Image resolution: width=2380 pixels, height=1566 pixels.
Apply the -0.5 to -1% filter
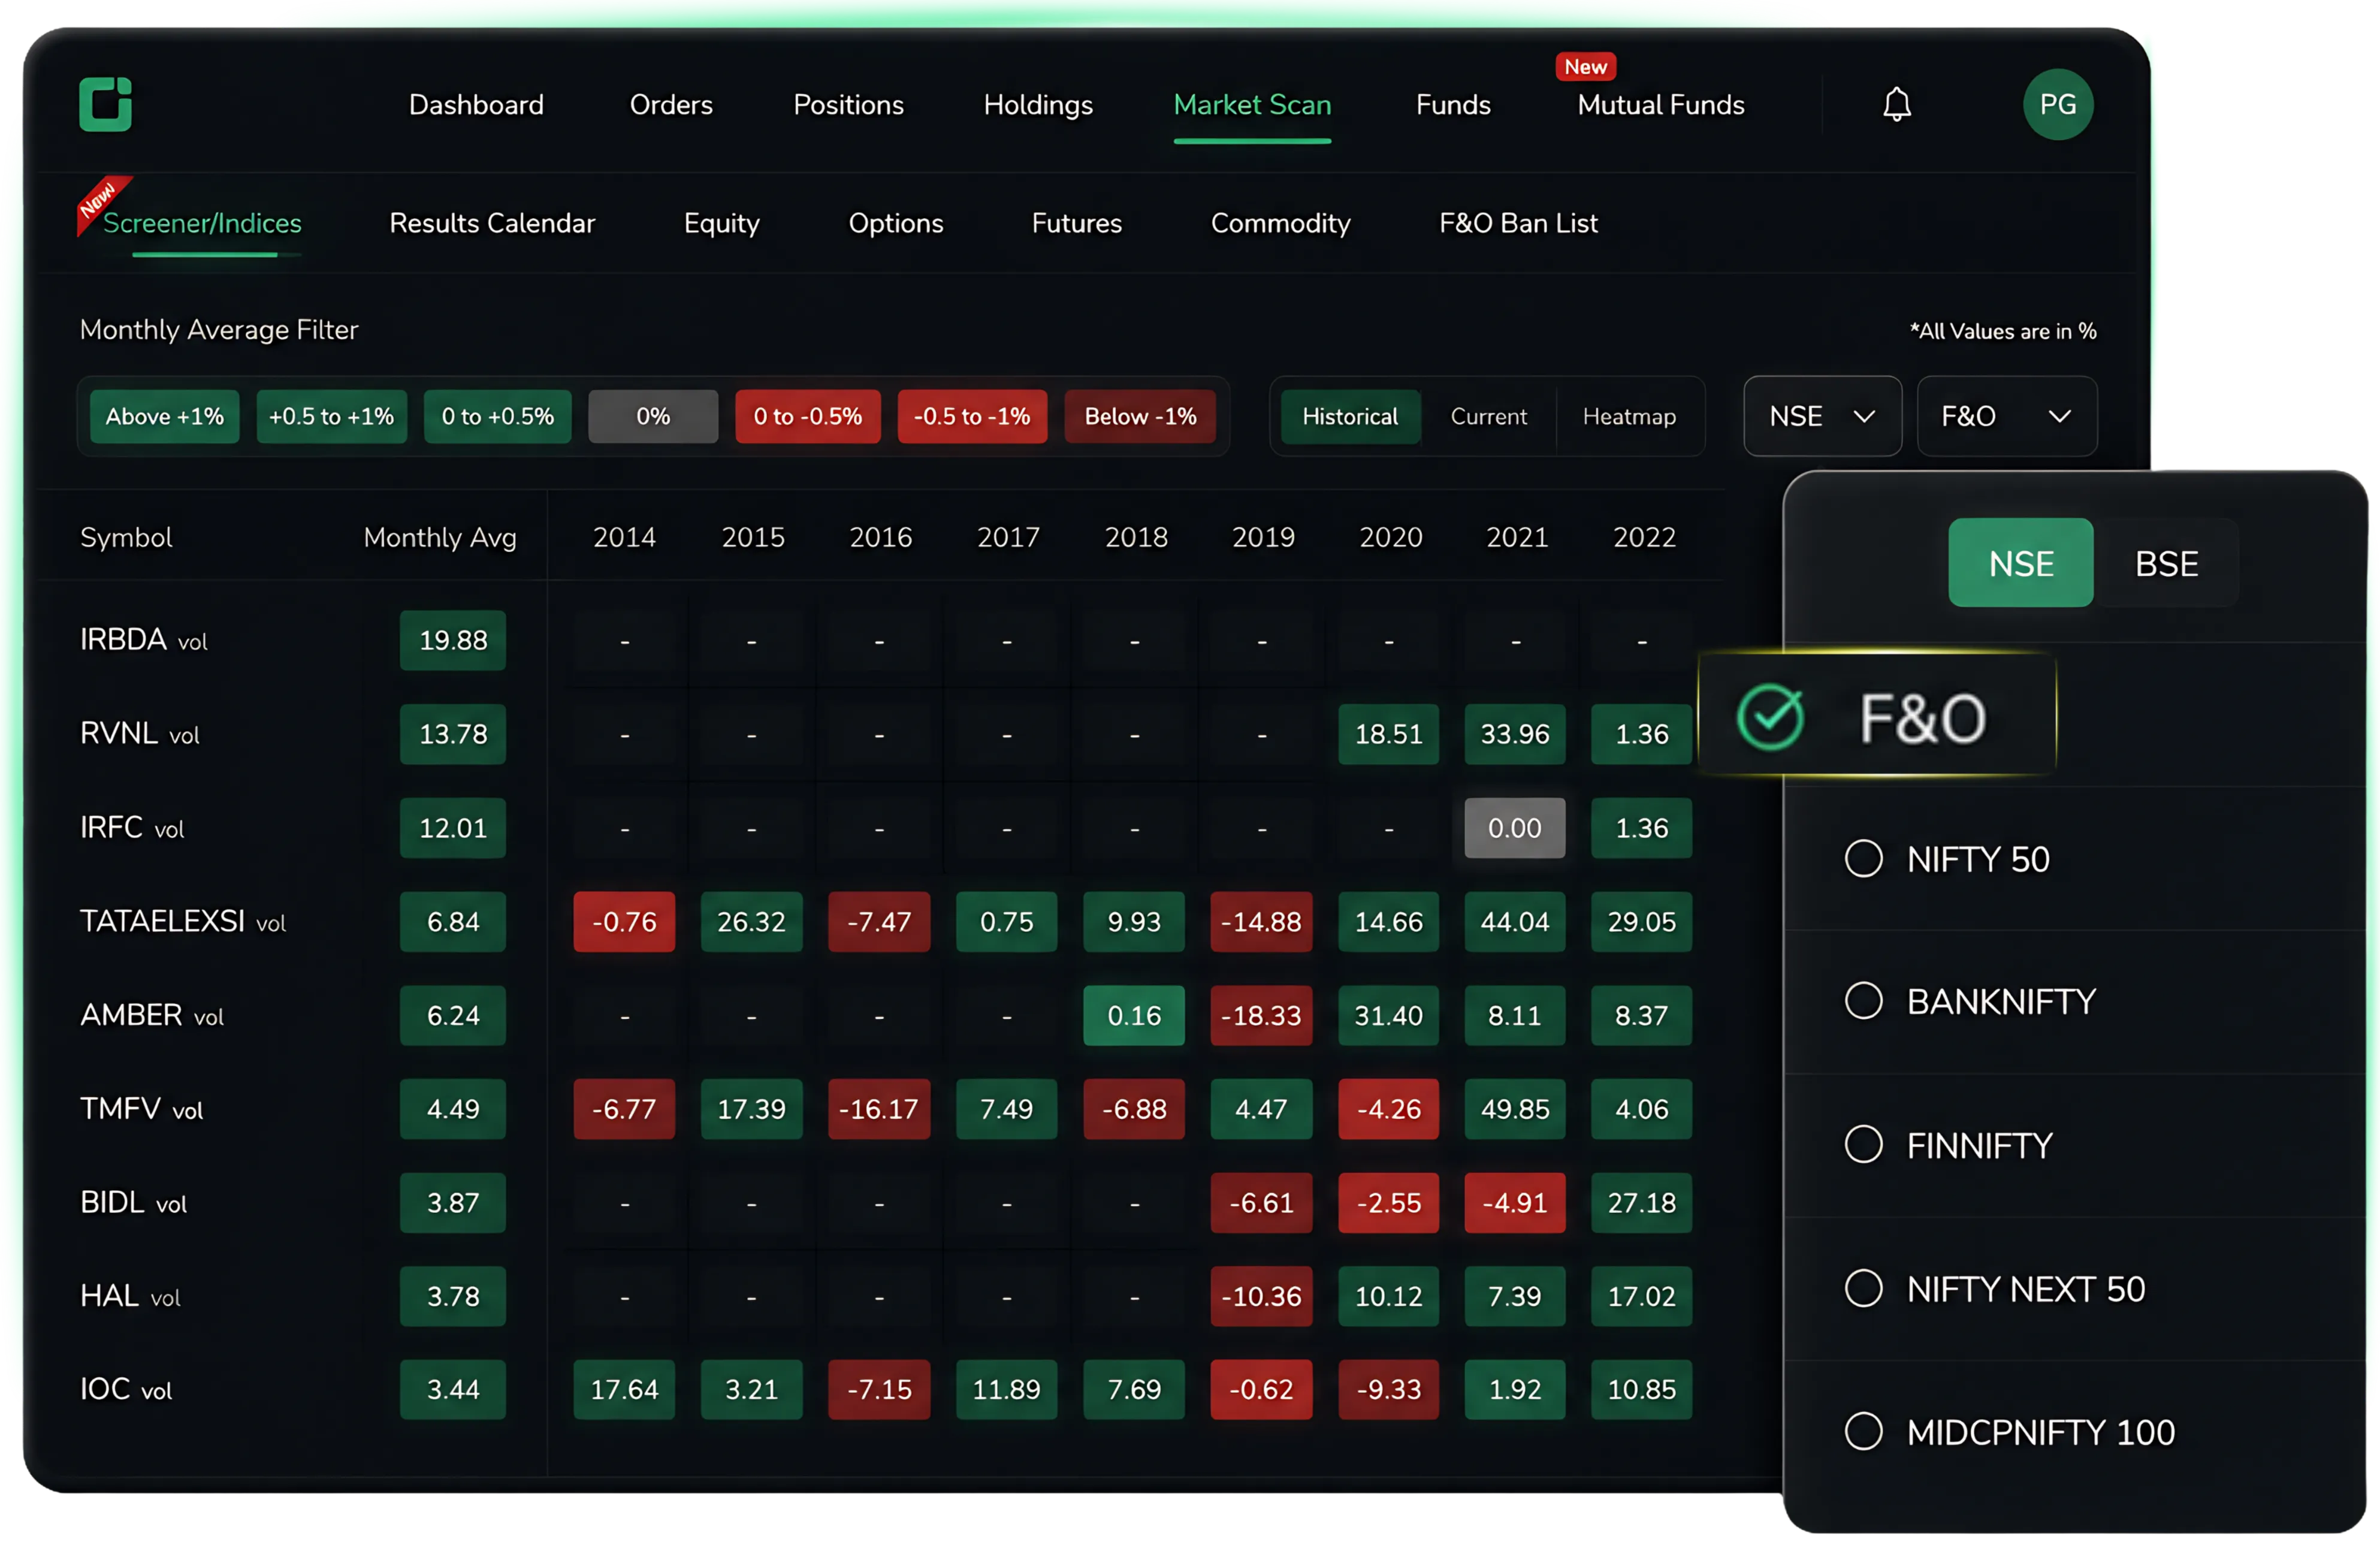(x=972, y=416)
